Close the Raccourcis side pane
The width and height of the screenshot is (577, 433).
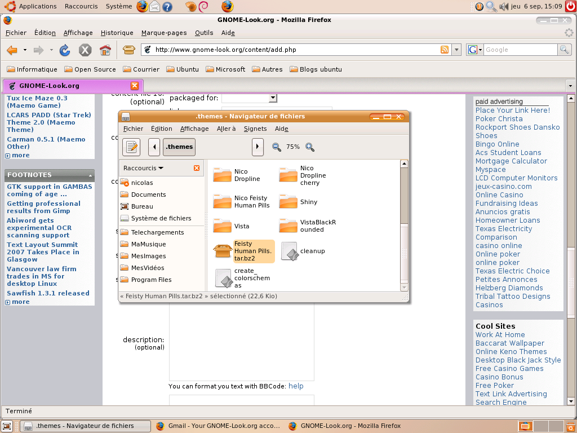(x=197, y=168)
